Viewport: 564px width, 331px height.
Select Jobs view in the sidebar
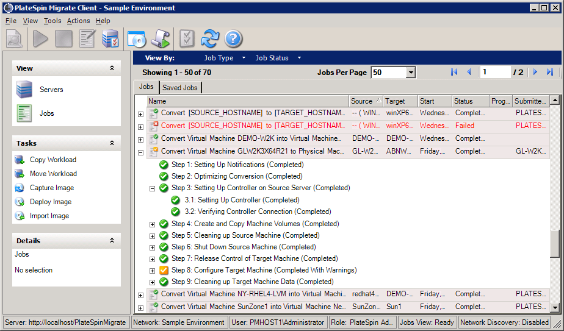pyautogui.click(x=46, y=113)
